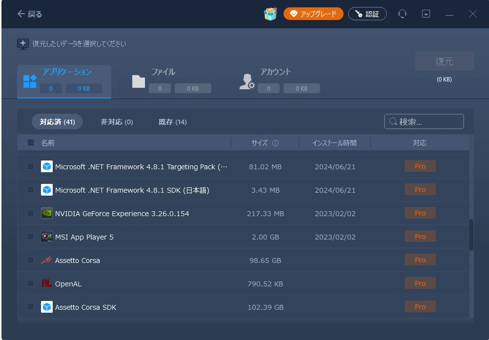Select the 対応済 (41) filter tab
The height and width of the screenshot is (340, 489).
(x=58, y=122)
